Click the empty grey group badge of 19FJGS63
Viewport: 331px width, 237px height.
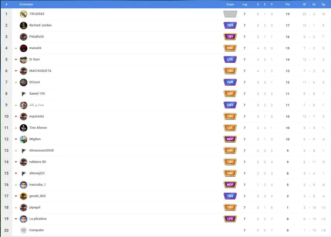click(230, 14)
